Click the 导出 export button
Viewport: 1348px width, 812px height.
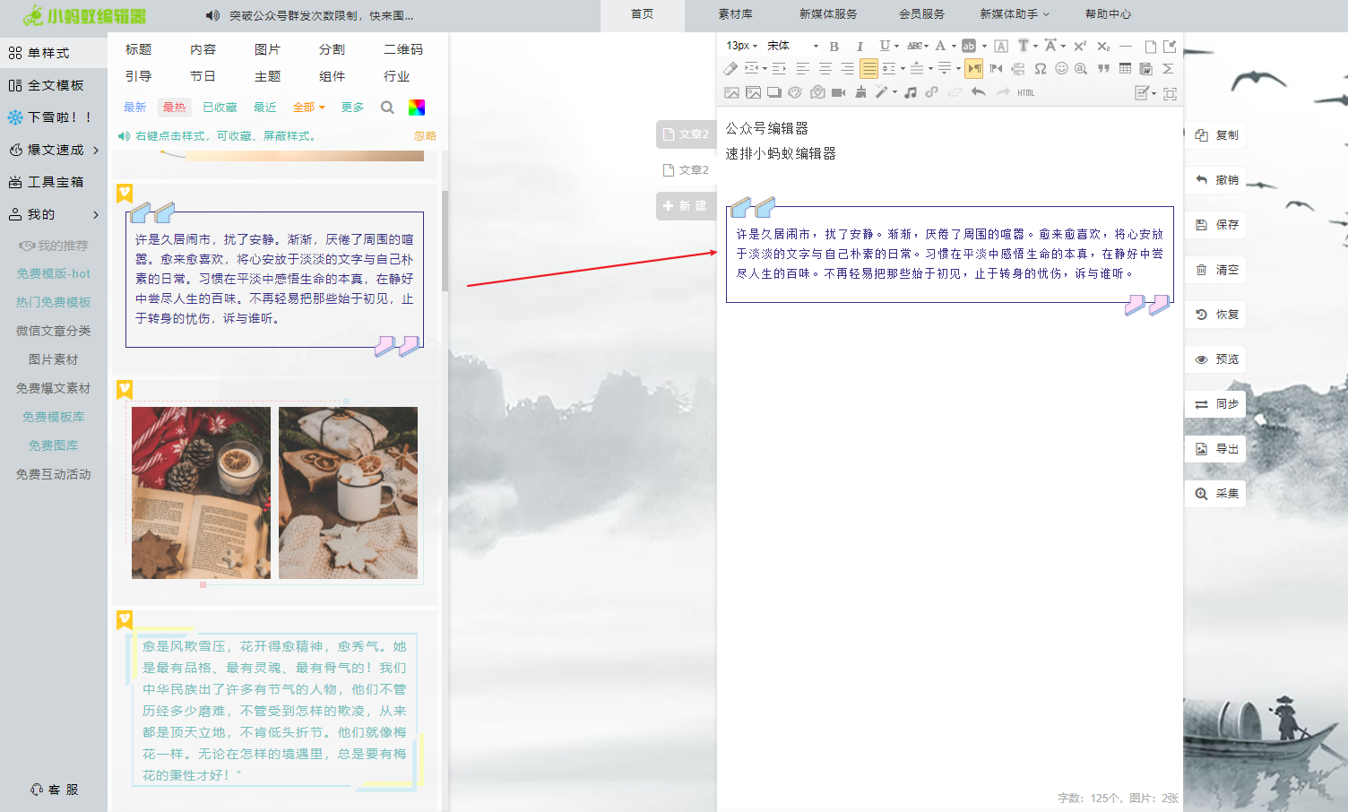coord(1216,449)
